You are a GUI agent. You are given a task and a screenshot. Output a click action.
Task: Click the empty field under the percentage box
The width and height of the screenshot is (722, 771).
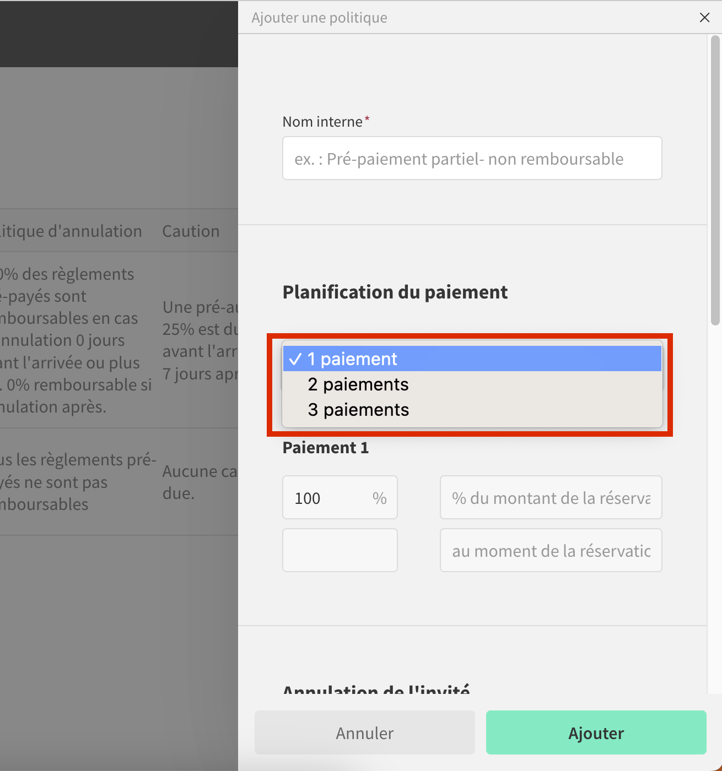pos(340,551)
